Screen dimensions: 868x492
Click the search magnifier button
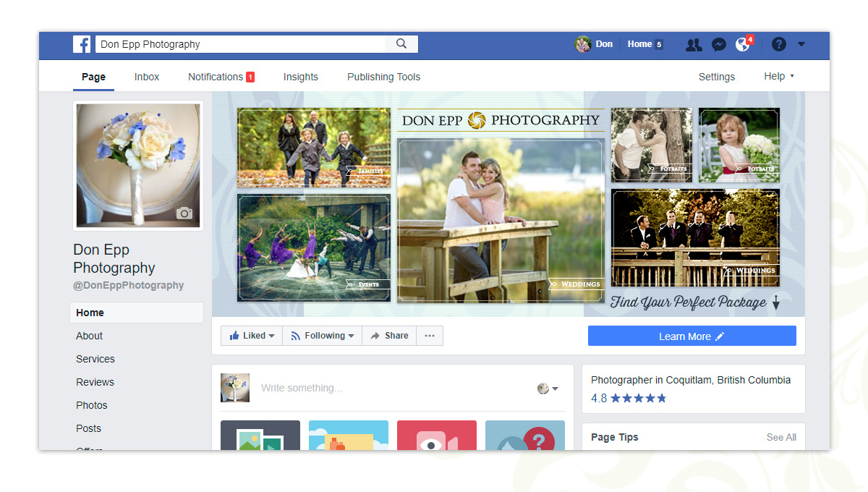(x=401, y=44)
